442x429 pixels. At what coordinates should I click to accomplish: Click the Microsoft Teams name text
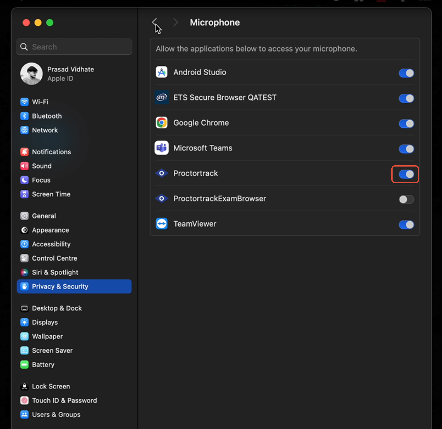(x=203, y=148)
